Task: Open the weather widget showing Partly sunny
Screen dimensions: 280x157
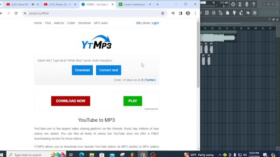Action: click(199, 155)
